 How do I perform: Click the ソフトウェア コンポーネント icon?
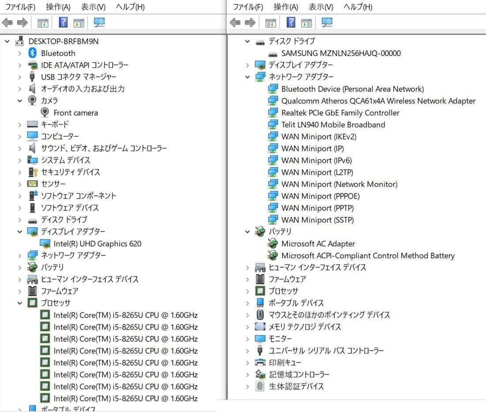pyautogui.click(x=33, y=196)
